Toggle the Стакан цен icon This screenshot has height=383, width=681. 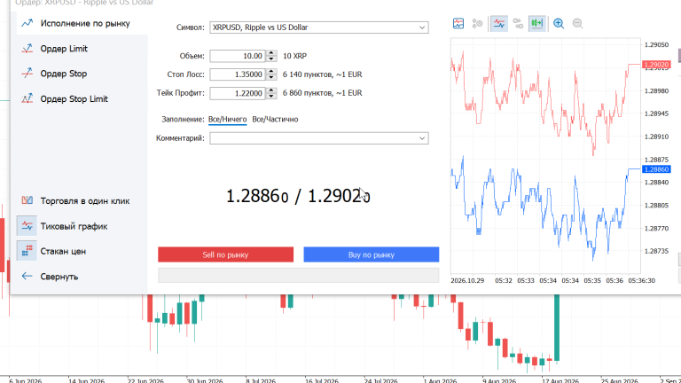(x=27, y=251)
